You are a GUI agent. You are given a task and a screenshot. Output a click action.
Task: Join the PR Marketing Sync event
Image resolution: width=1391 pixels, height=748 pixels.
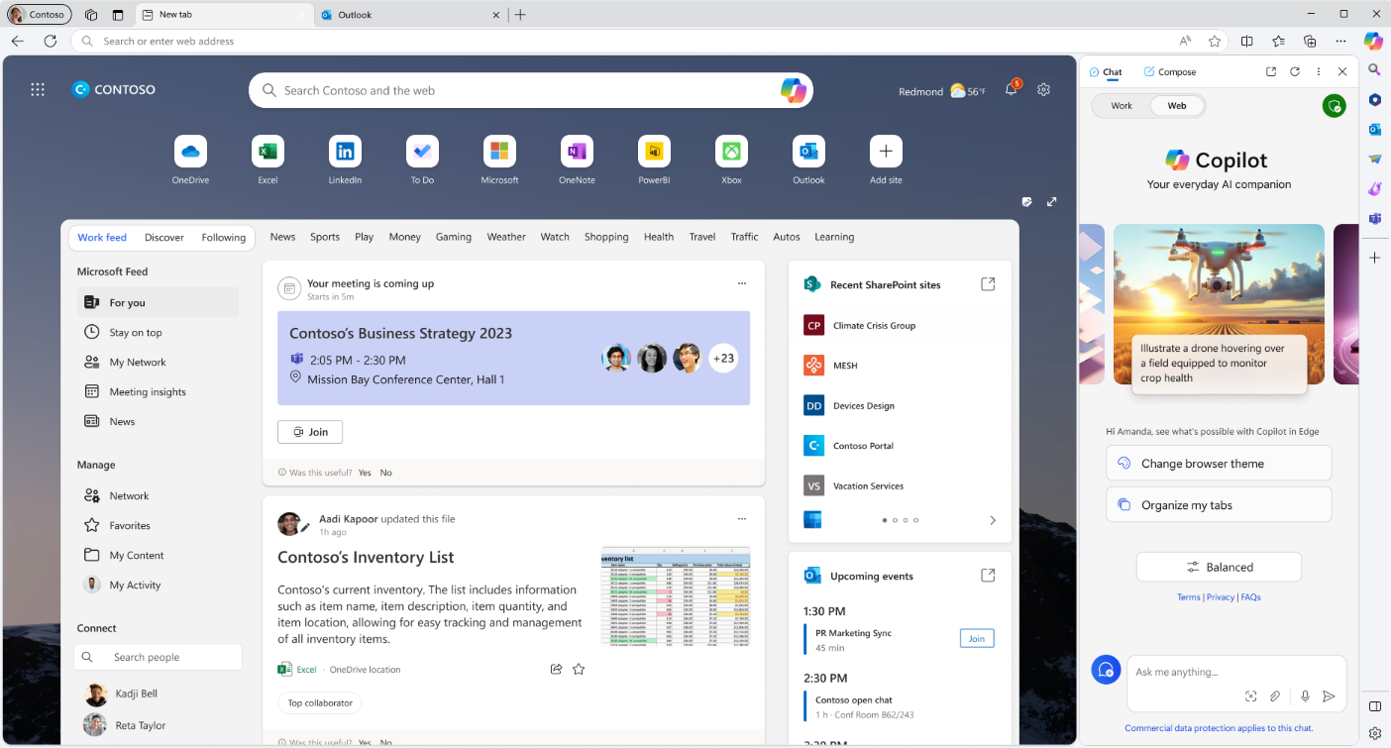coord(977,639)
